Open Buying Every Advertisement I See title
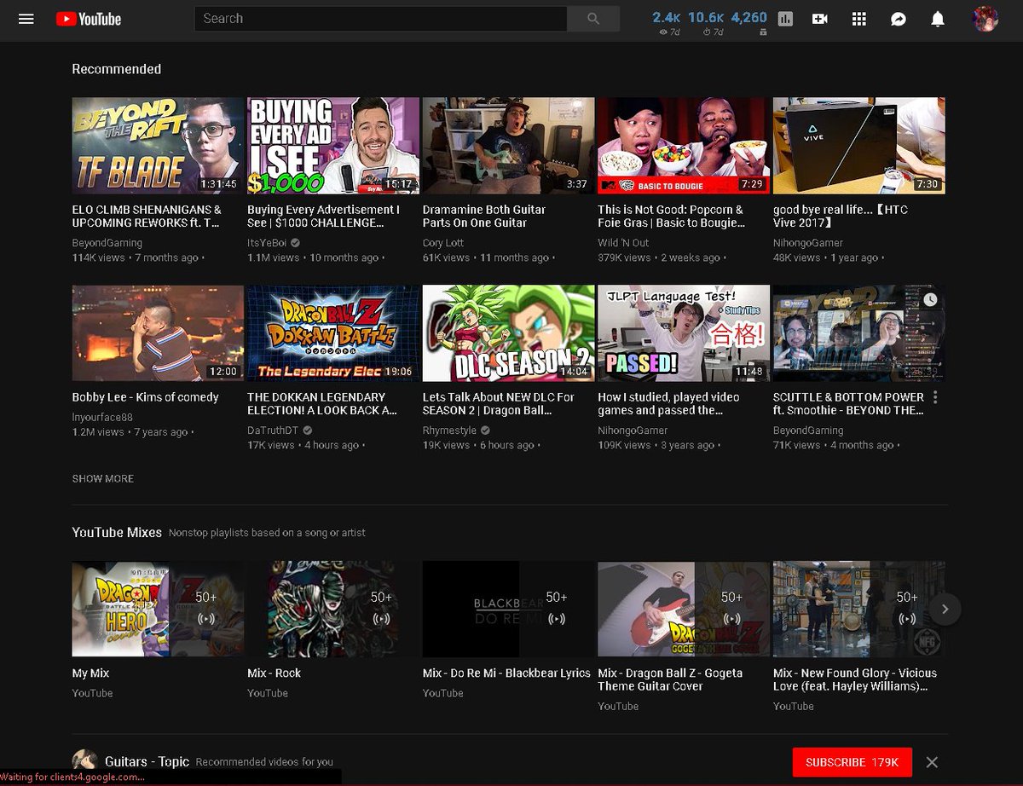The width and height of the screenshot is (1023, 786). pos(323,216)
